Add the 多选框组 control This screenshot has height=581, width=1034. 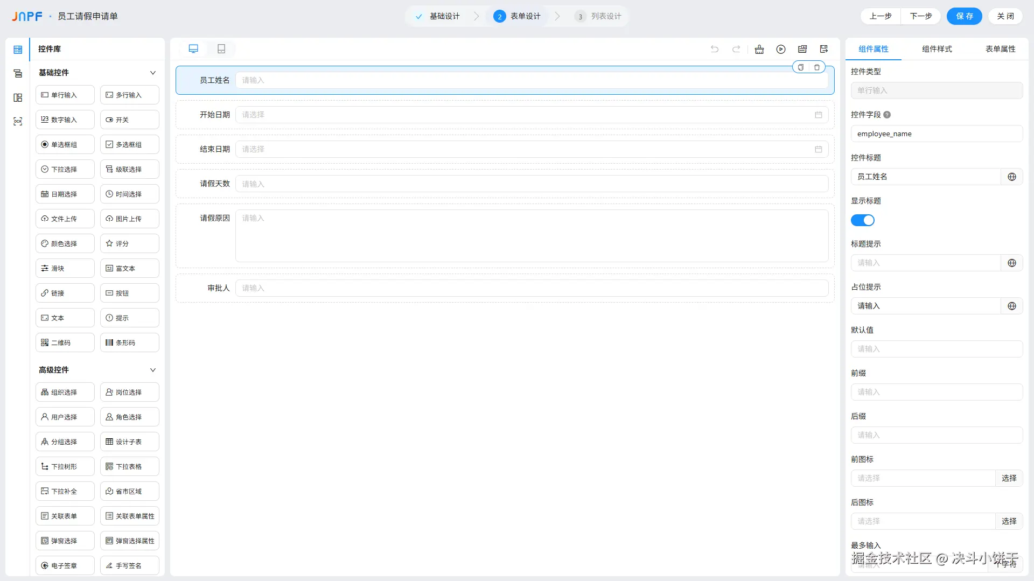coord(130,144)
